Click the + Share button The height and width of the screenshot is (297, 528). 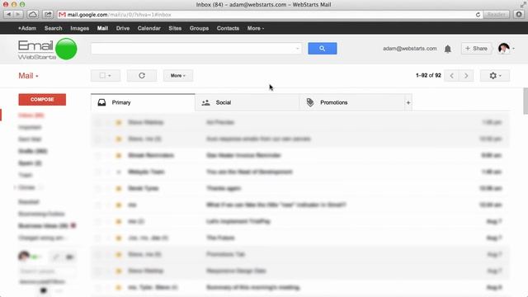click(476, 49)
